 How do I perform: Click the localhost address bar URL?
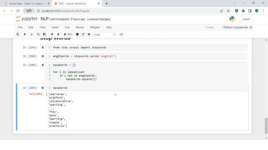[x=65, y=11]
